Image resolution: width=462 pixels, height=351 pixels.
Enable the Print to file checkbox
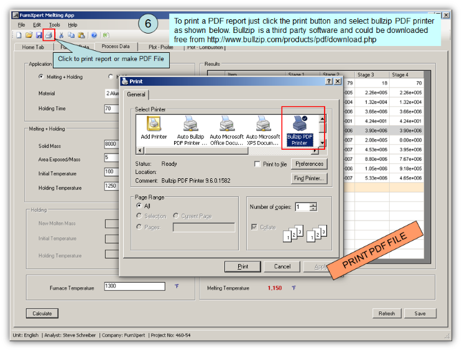point(257,164)
